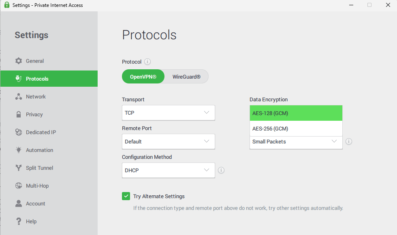Select the Multi-Hop globe icon
Viewport: 397px width, 235px height.
tap(18, 186)
